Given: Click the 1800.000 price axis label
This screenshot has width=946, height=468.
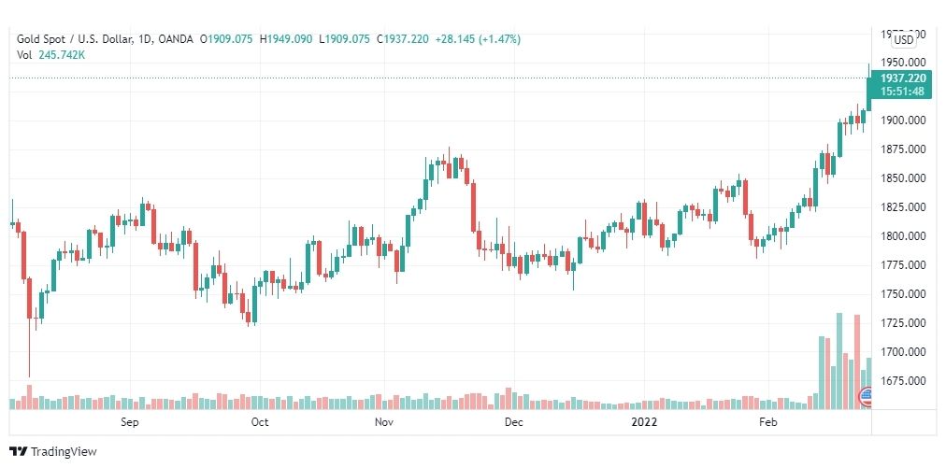Looking at the screenshot, I should [x=904, y=236].
